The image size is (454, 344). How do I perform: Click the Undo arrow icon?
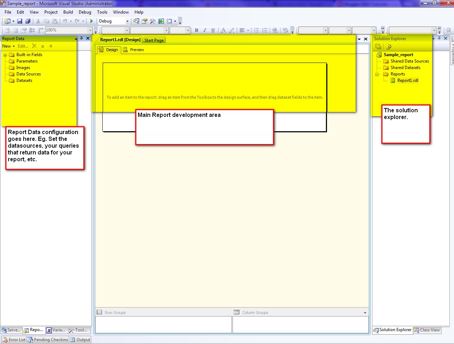pos(65,21)
